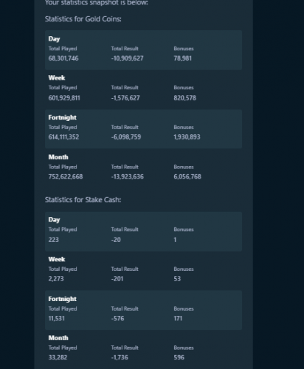Click the Gold Coins Day Total Result -10,909,627
This screenshot has width=304, height=369.
pos(127,58)
